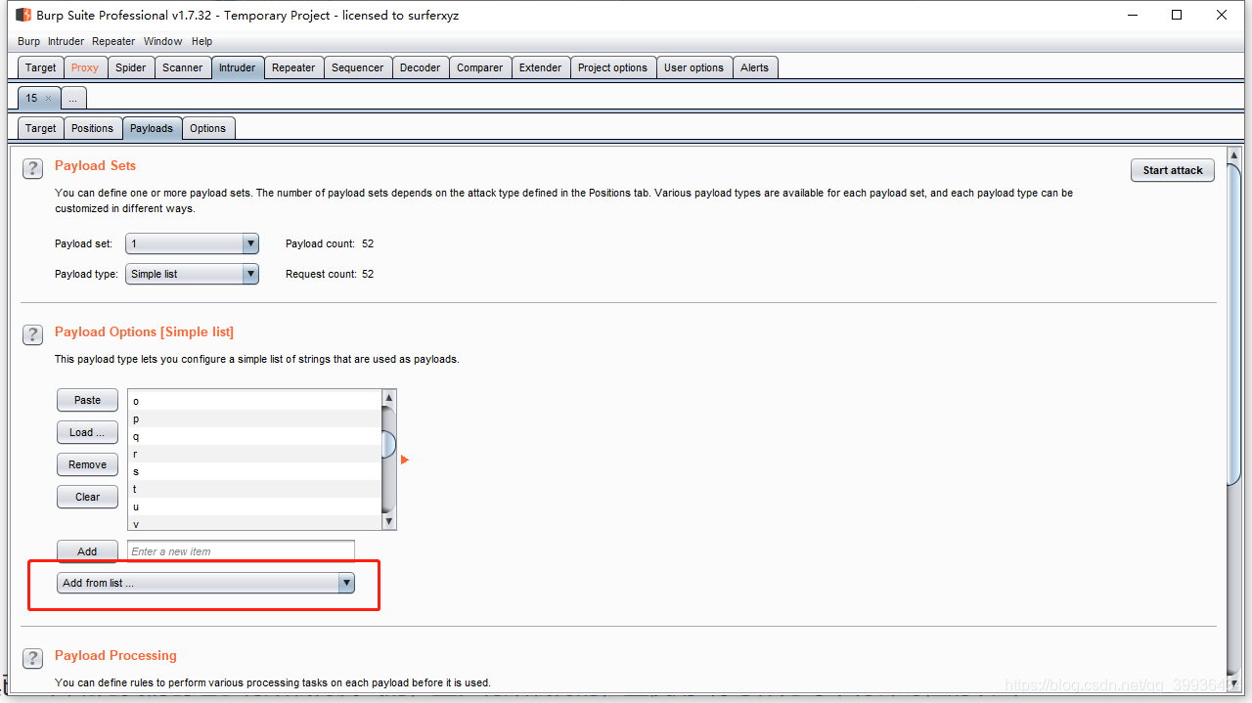This screenshot has height=703, width=1252.
Task: Click the Add button
Action: (x=87, y=551)
